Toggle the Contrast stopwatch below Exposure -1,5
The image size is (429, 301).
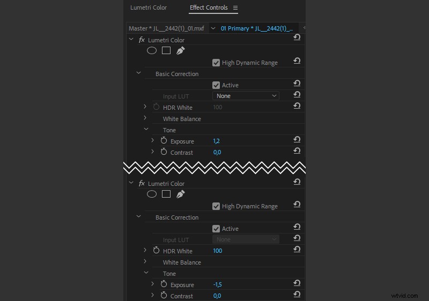(x=164, y=295)
